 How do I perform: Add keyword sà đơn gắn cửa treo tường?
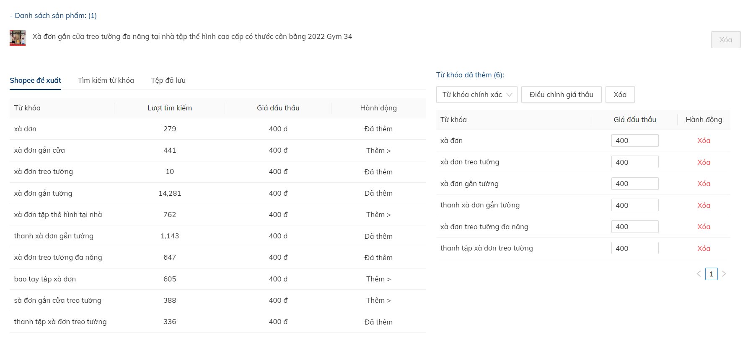click(x=378, y=300)
